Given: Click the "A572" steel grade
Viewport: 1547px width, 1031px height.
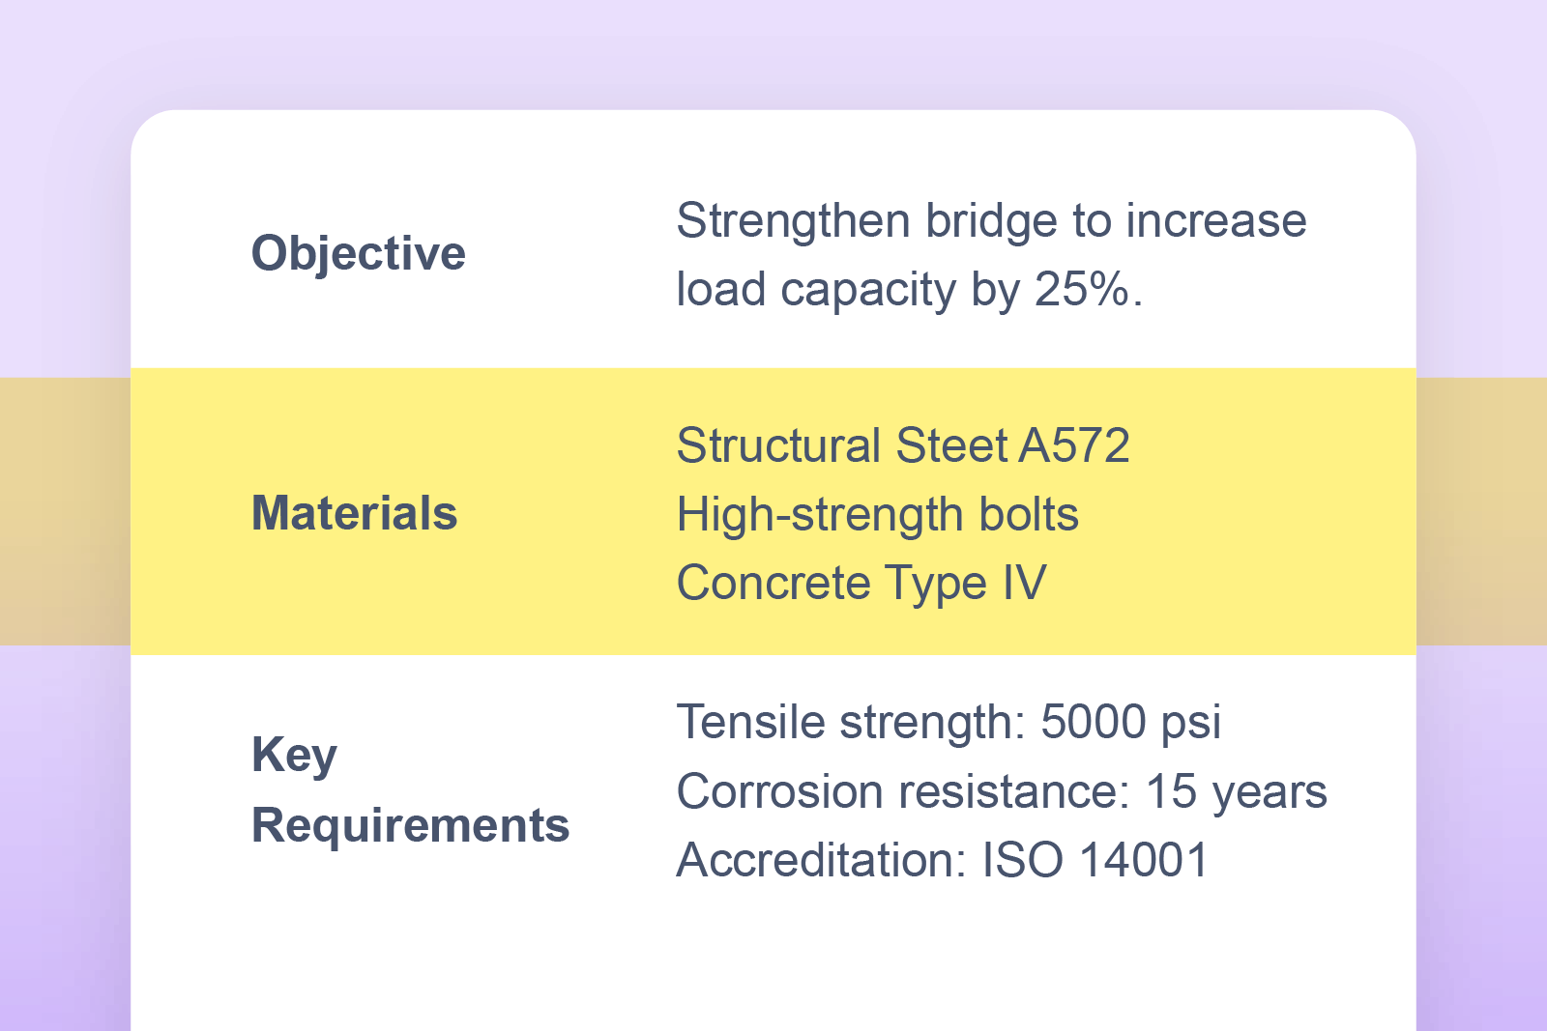Looking at the screenshot, I should point(1074,445).
